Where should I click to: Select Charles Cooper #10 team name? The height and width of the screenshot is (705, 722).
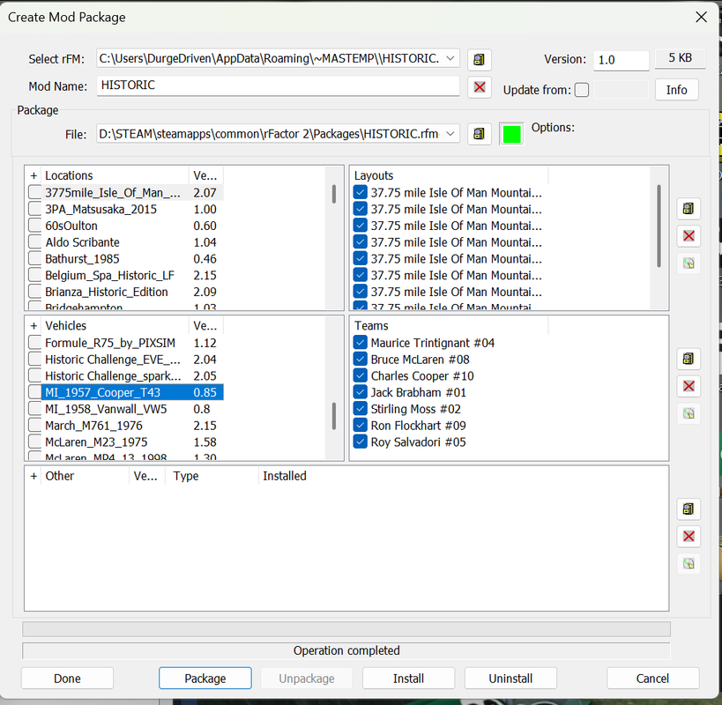click(x=422, y=376)
